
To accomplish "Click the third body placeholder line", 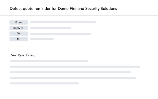I will [x=70, y=72].
